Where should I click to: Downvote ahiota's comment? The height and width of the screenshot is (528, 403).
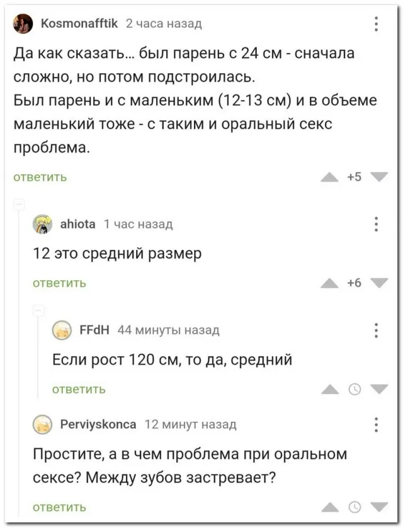coord(379,283)
